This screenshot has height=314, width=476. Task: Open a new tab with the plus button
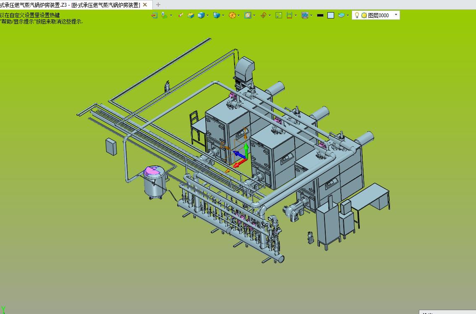[158, 5]
